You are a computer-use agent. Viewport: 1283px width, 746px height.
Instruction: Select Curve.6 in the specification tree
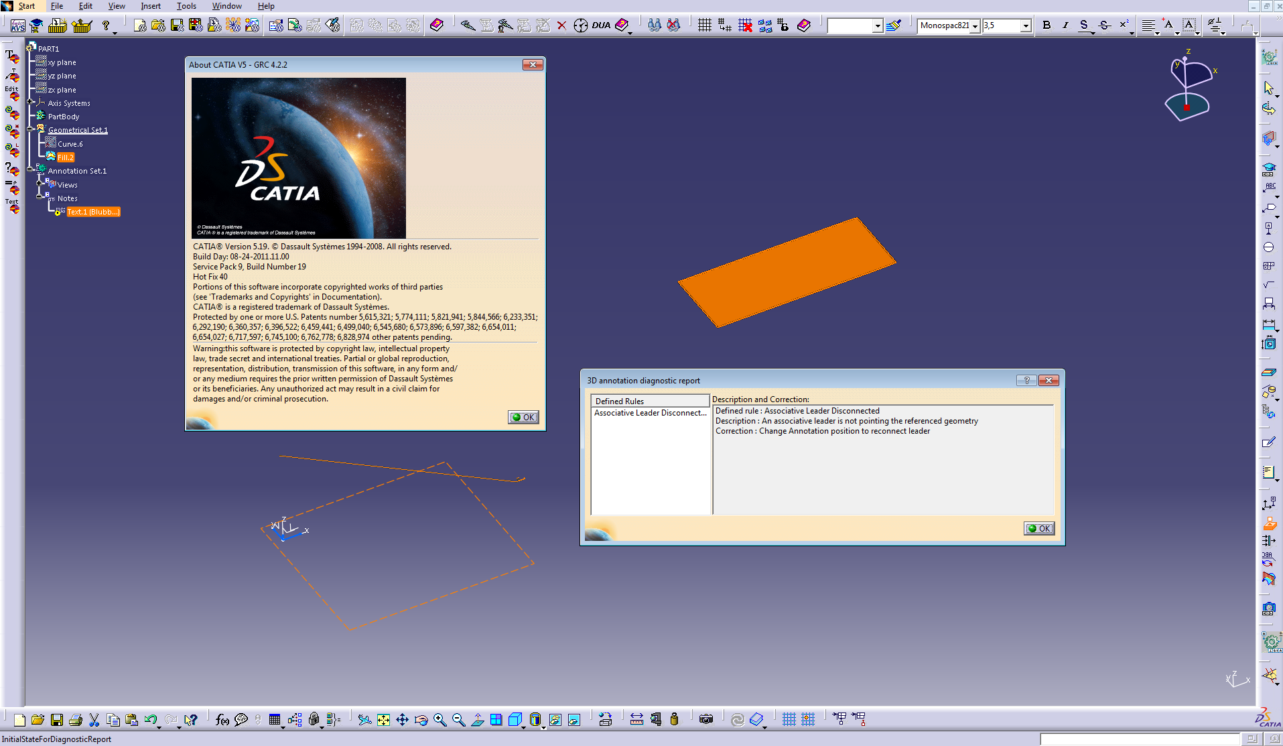pos(70,144)
